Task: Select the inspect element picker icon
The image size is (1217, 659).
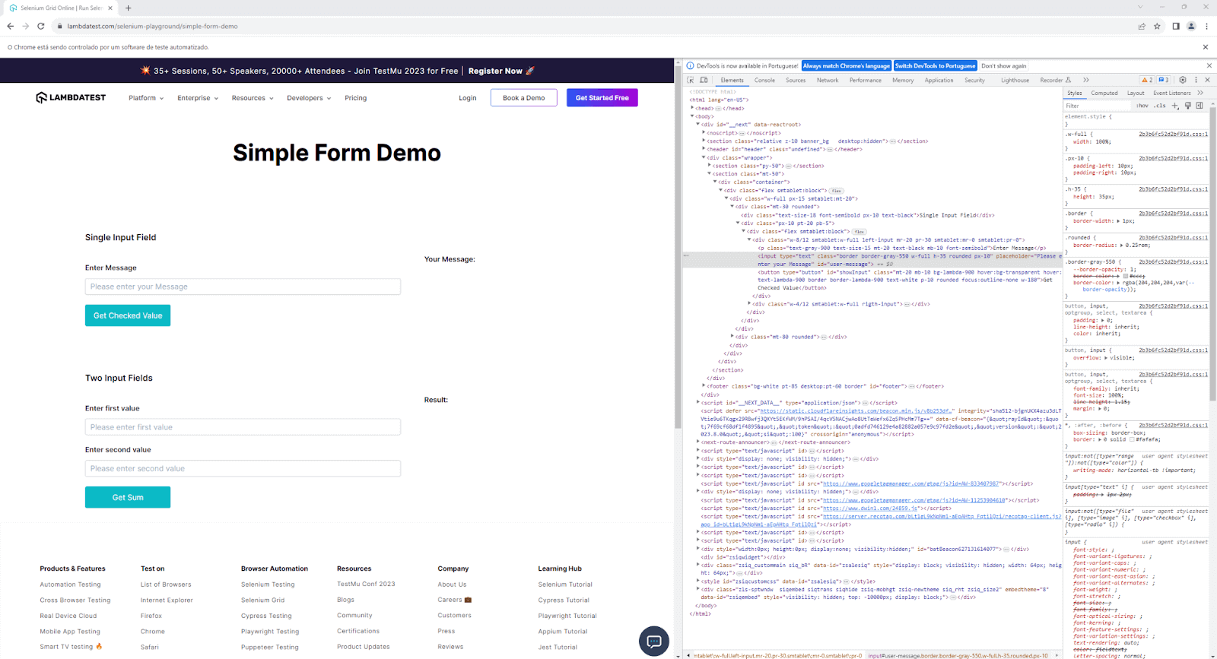Action: pyautogui.click(x=691, y=80)
